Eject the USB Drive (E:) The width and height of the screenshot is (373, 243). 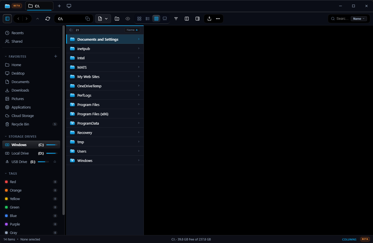pyautogui.click(x=55, y=162)
